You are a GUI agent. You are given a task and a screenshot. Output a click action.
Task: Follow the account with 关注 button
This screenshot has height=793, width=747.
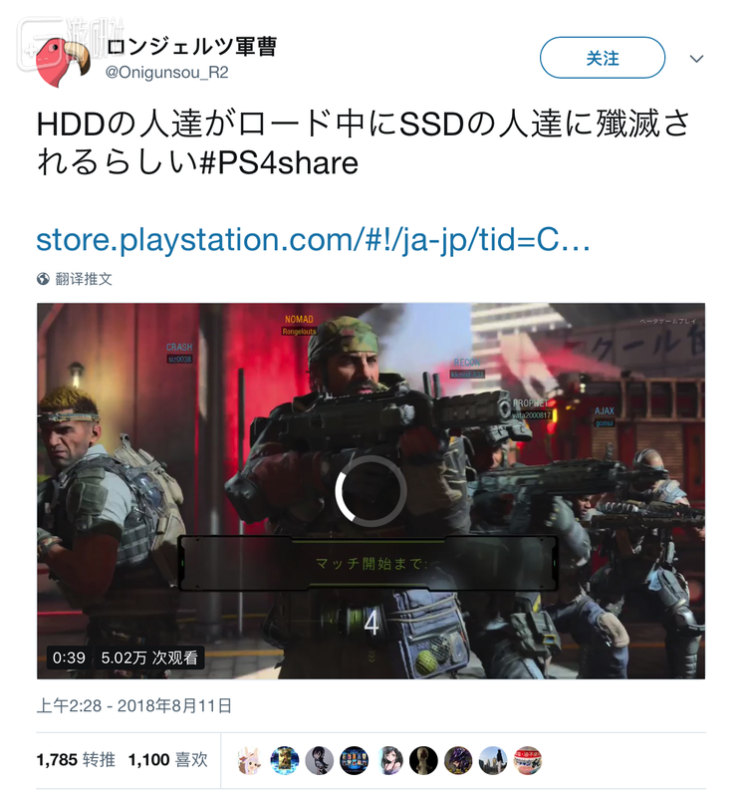(602, 58)
